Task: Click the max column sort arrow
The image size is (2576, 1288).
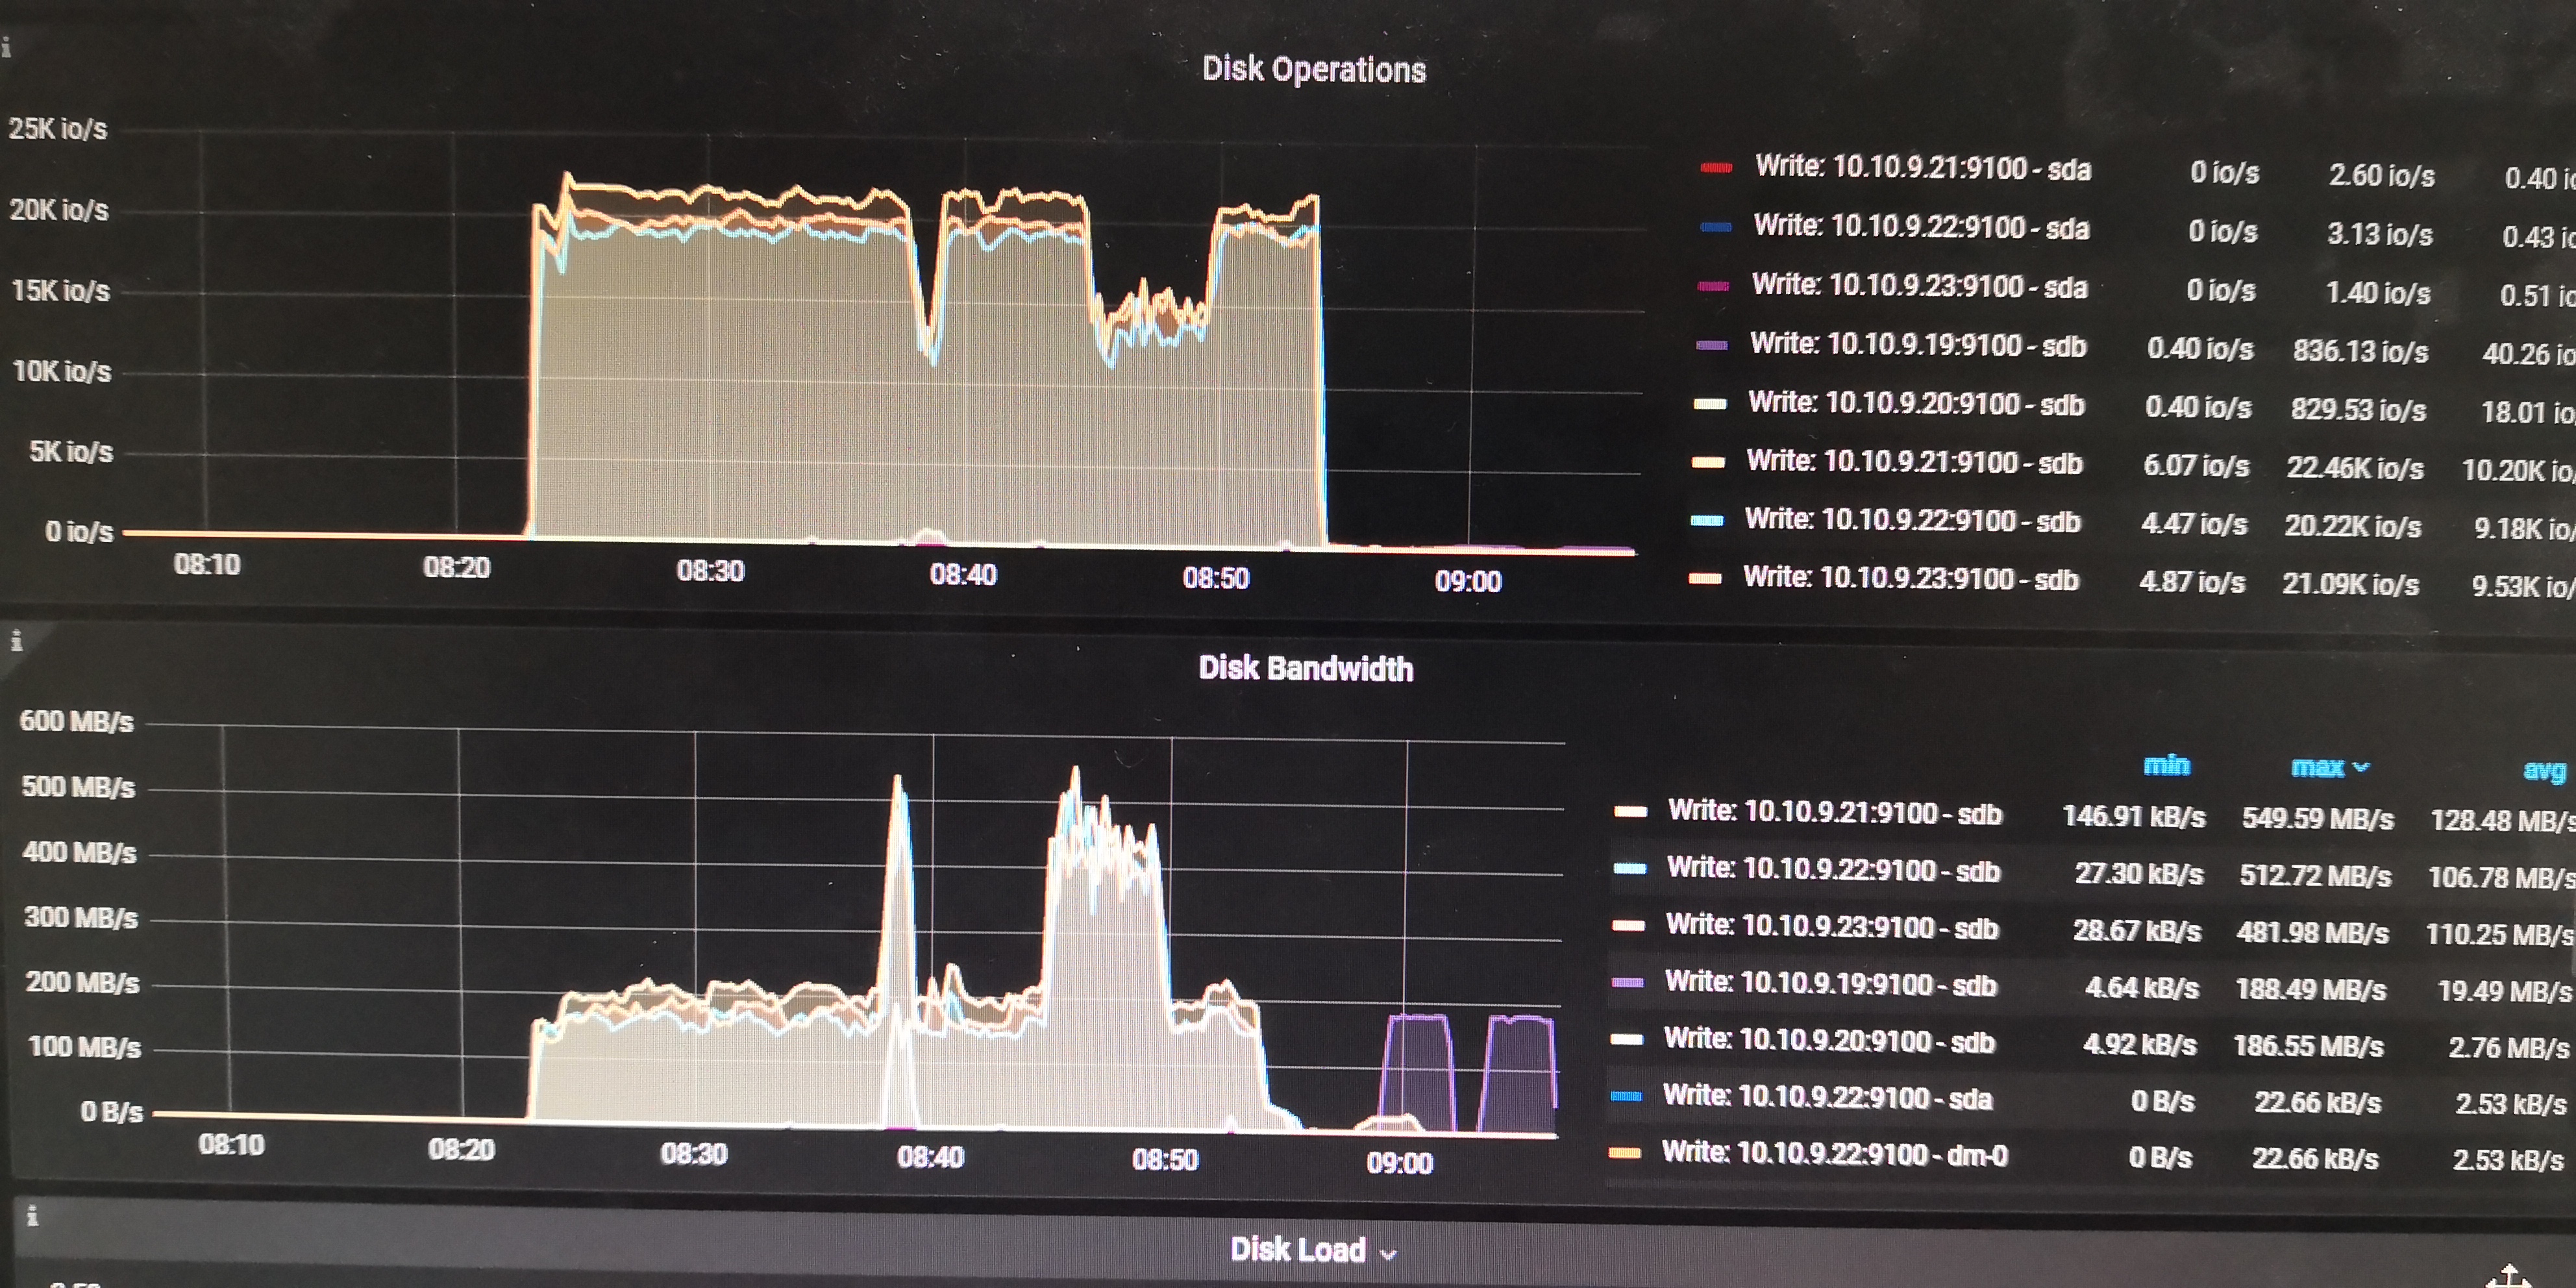Action: [x=2361, y=767]
